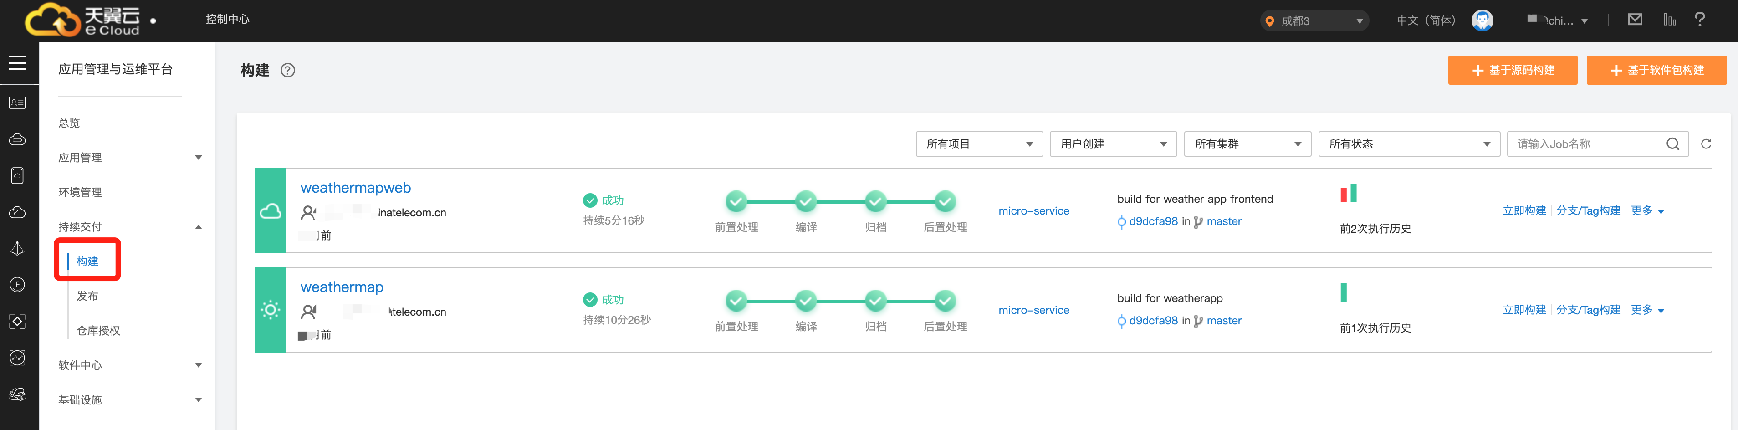Open the mail envelope icon in header
The width and height of the screenshot is (1738, 430).
1635,20
